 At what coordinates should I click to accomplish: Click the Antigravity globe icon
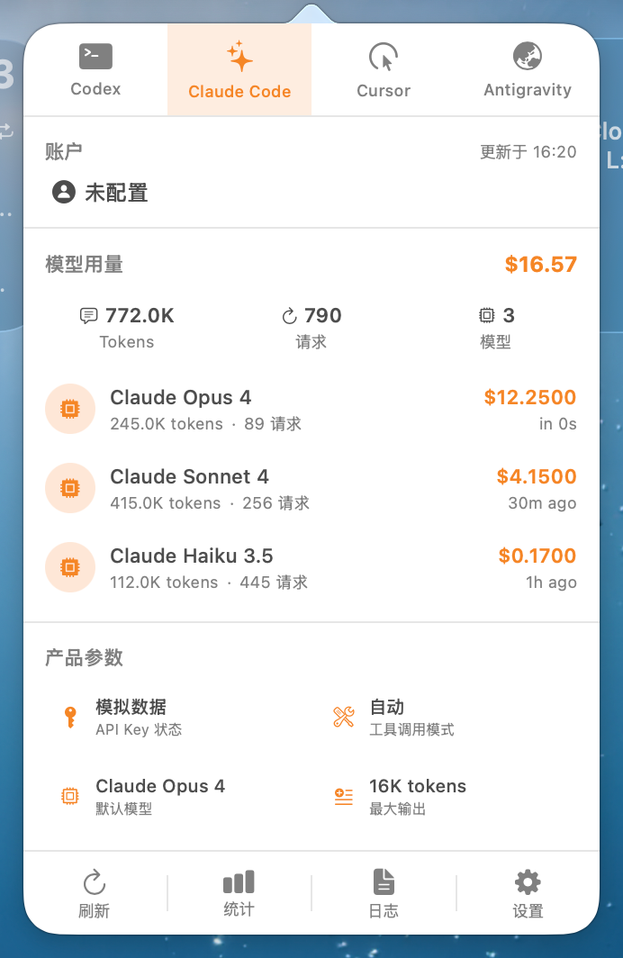click(528, 56)
